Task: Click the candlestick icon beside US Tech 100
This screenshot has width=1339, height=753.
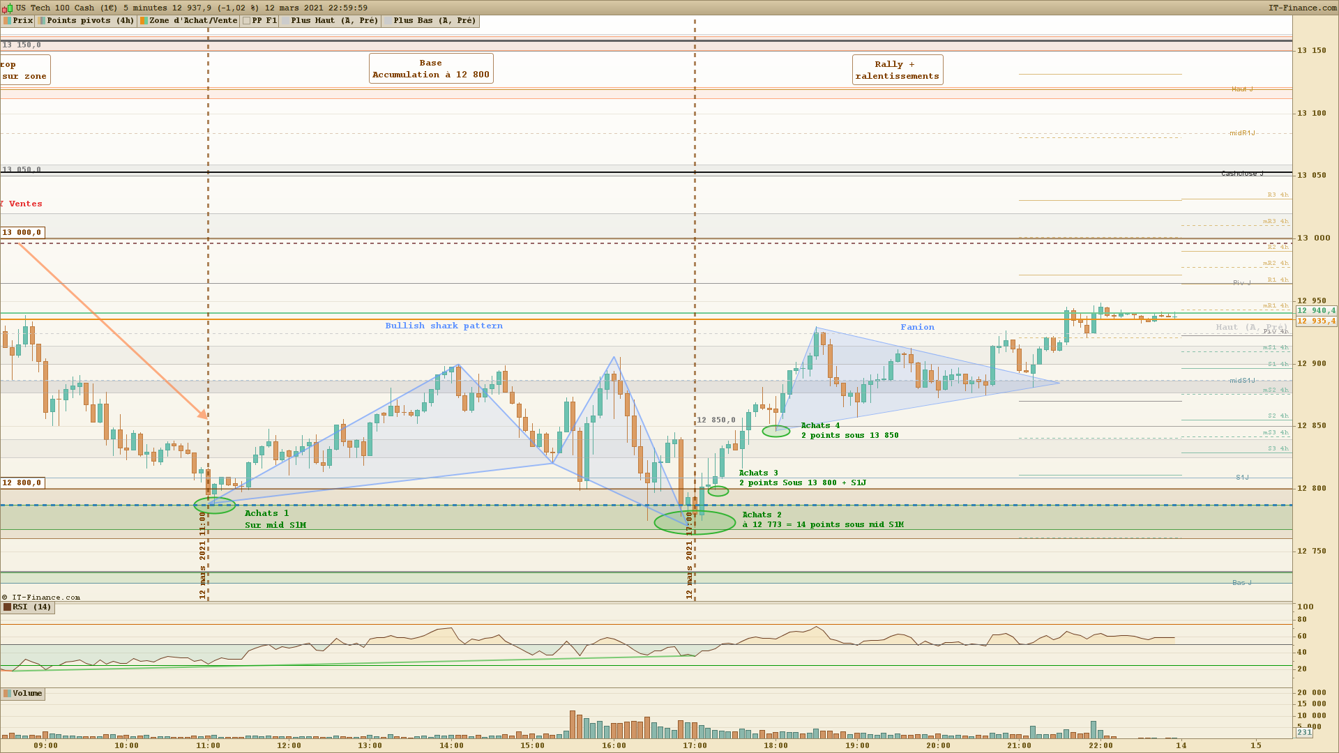Action: click(x=8, y=8)
